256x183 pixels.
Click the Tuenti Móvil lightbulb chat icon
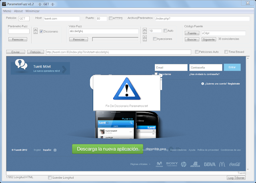pyautogui.click(x=21, y=64)
